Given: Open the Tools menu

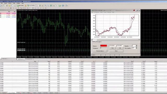Looking at the screenshot, I should 14,3.
